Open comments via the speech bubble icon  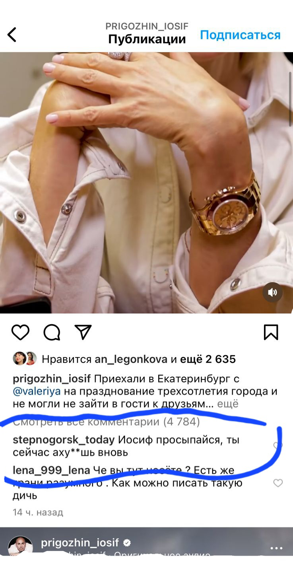click(52, 333)
